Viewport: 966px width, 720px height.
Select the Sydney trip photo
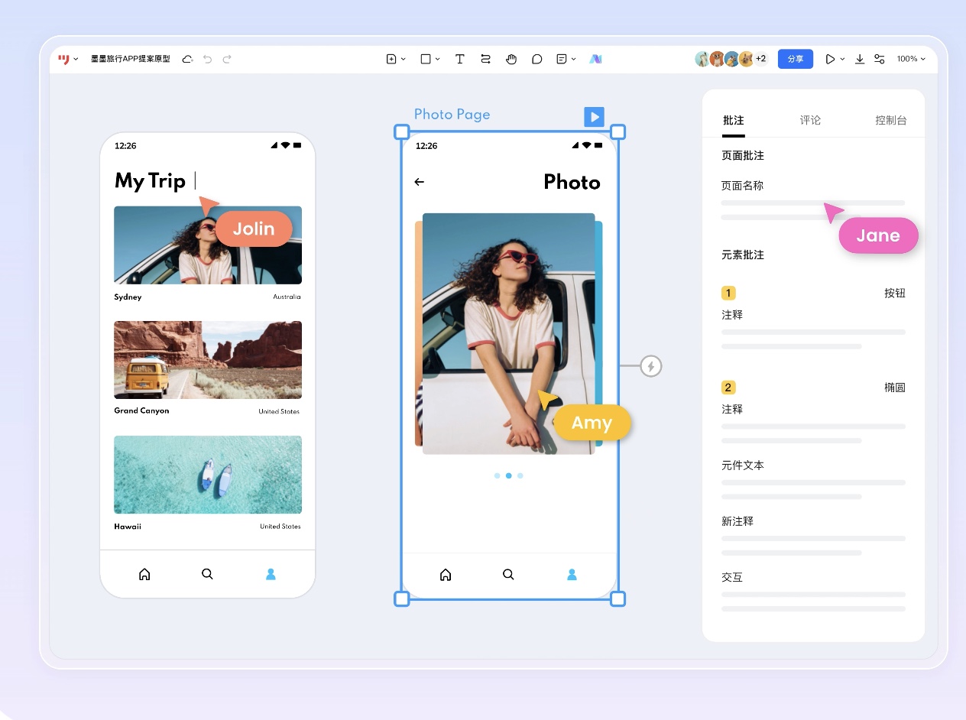pyautogui.click(x=208, y=245)
